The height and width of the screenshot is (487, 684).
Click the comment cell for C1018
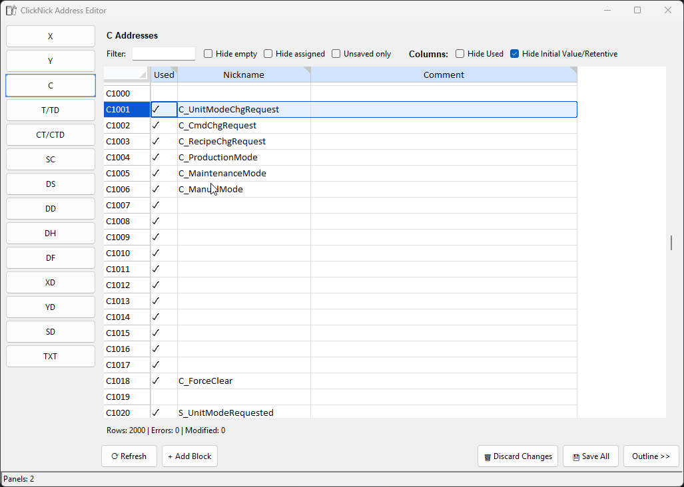pyautogui.click(x=444, y=381)
